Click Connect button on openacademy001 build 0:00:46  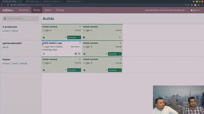tap(113, 54)
